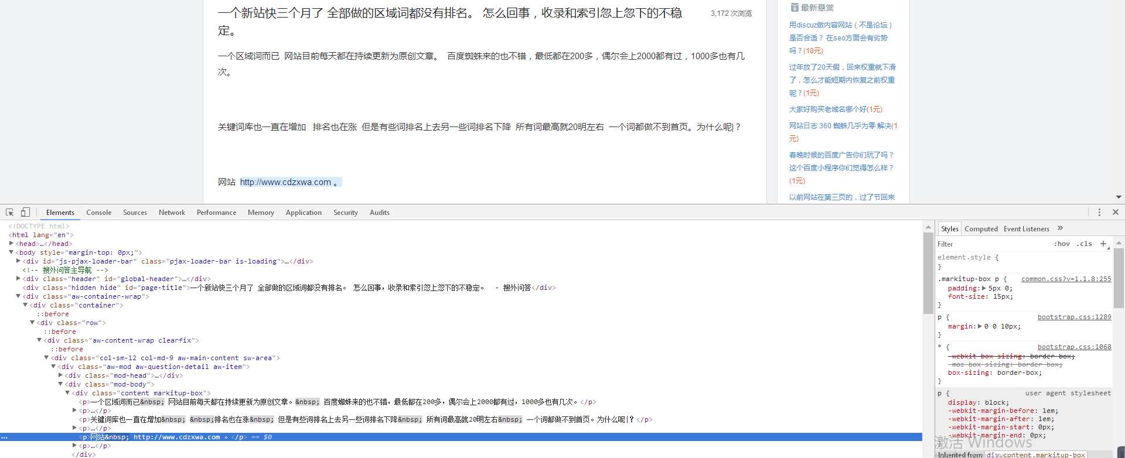Click the Styles Filter input field
Viewport: 1125px width, 458px height.
993,244
